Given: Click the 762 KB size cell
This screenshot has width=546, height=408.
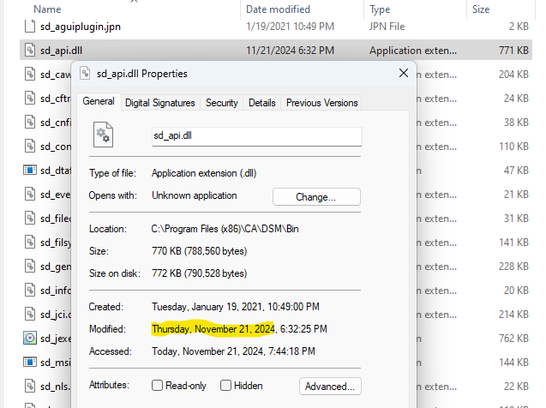Looking at the screenshot, I should tap(513, 339).
